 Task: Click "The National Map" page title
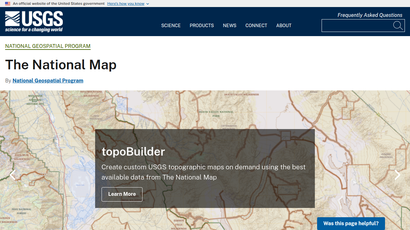pos(61,65)
